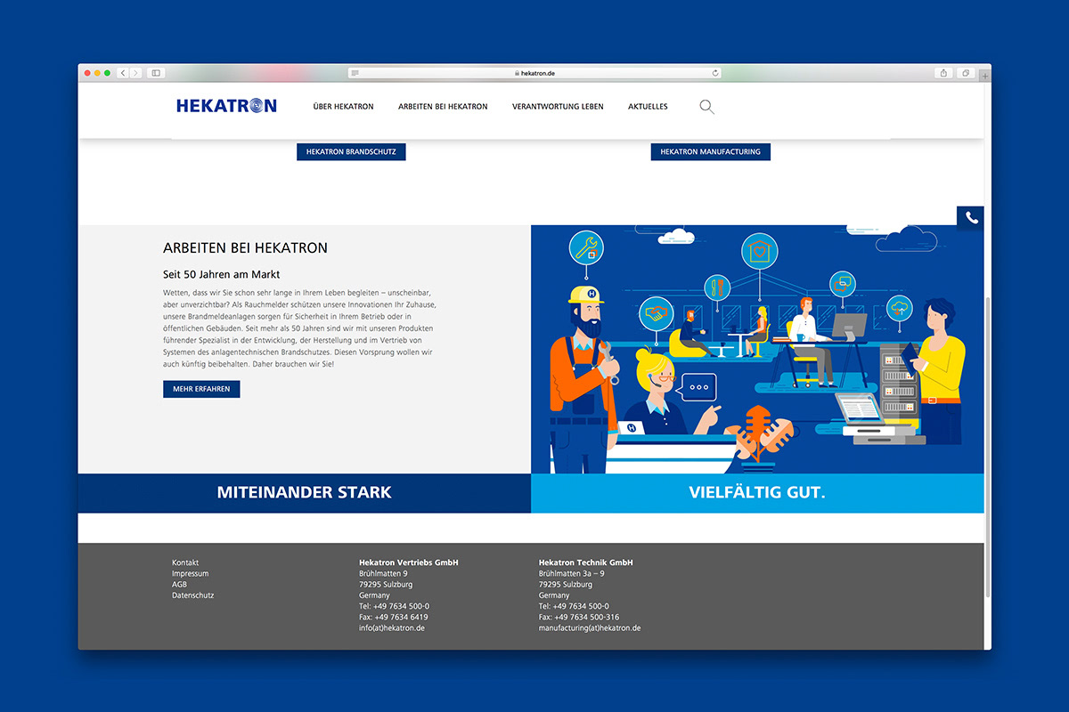Screen dimensions: 1069x712
Task: Click the info(at)hekatron.de email link
Action: [x=392, y=628]
